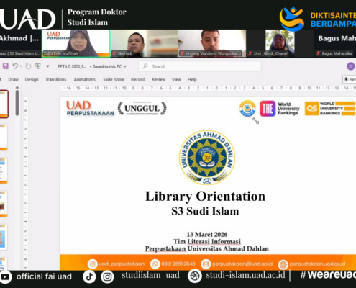Click 'perpustakaan@uad.ac.id' email text
The height and width of the screenshot is (288, 356).
pyautogui.click(x=242, y=264)
